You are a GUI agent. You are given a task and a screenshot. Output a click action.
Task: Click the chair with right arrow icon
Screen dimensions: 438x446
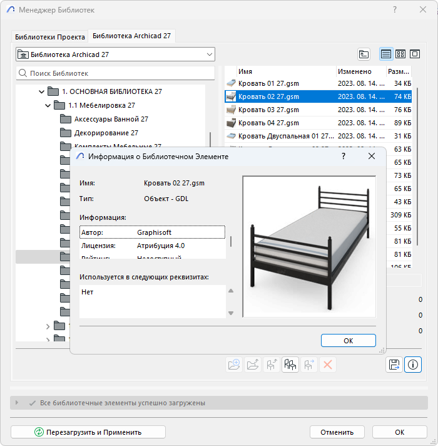(308, 365)
